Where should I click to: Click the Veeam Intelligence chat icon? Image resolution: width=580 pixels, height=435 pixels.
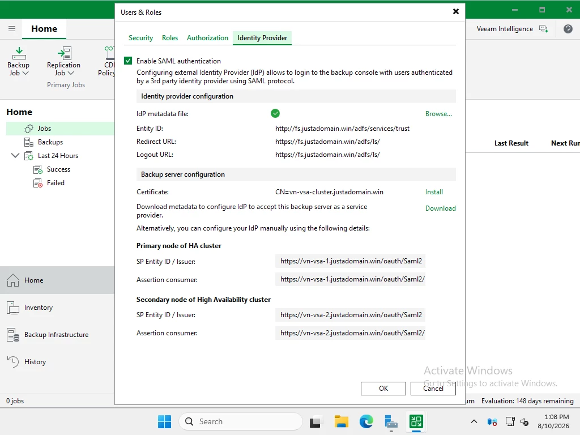(543, 29)
